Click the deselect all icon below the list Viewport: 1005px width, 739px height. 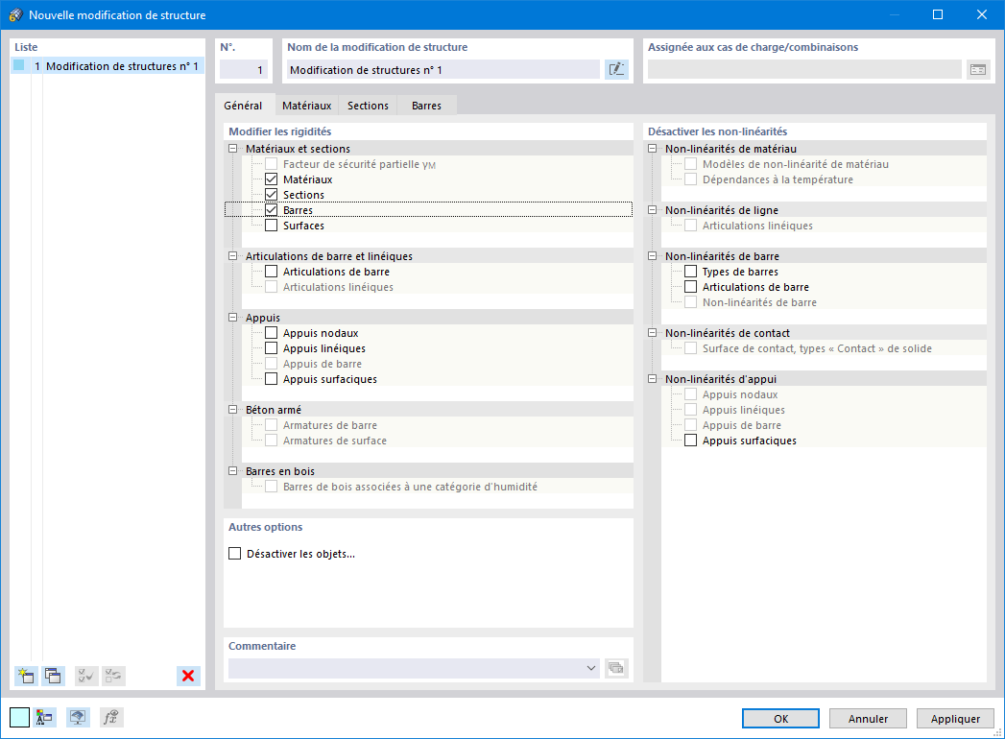(x=113, y=676)
